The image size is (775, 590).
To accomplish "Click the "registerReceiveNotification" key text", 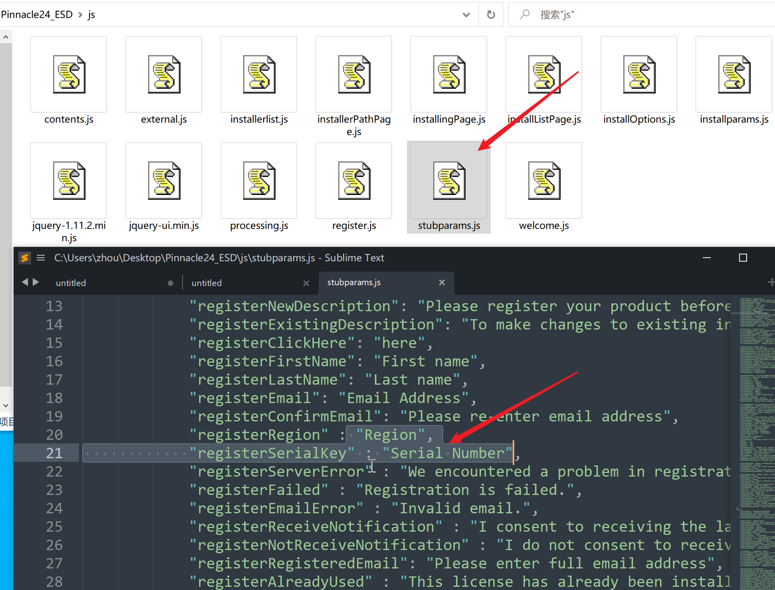I will [316, 526].
